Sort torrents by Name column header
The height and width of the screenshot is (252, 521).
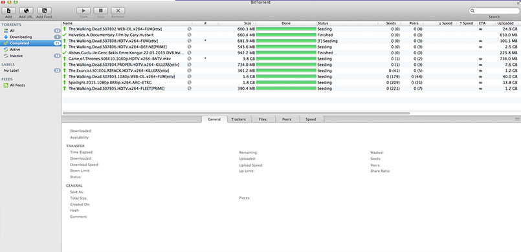coord(127,23)
